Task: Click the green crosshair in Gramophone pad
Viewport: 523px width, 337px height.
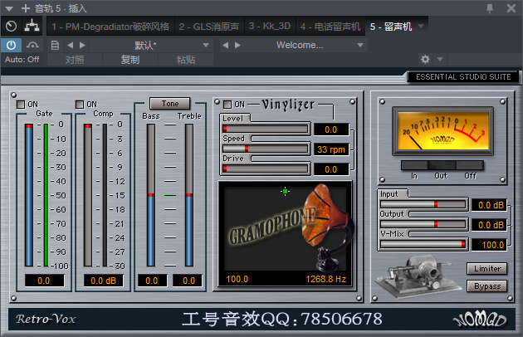Action: click(286, 191)
